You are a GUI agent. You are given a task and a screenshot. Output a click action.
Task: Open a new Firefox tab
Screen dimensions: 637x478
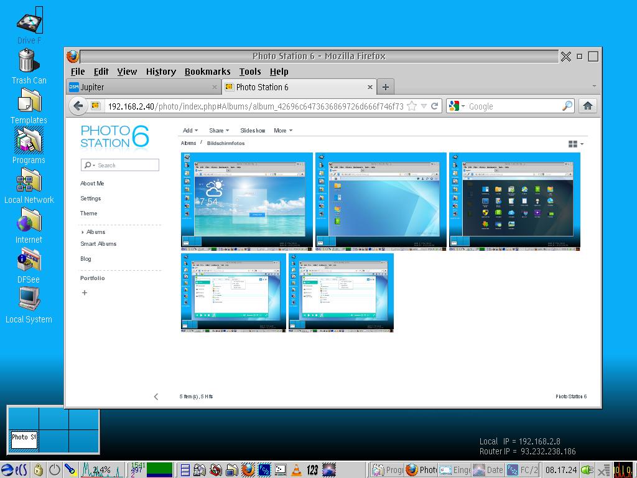(386, 87)
